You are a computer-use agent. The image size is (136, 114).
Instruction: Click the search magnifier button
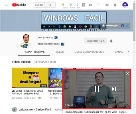[x=50, y=5]
